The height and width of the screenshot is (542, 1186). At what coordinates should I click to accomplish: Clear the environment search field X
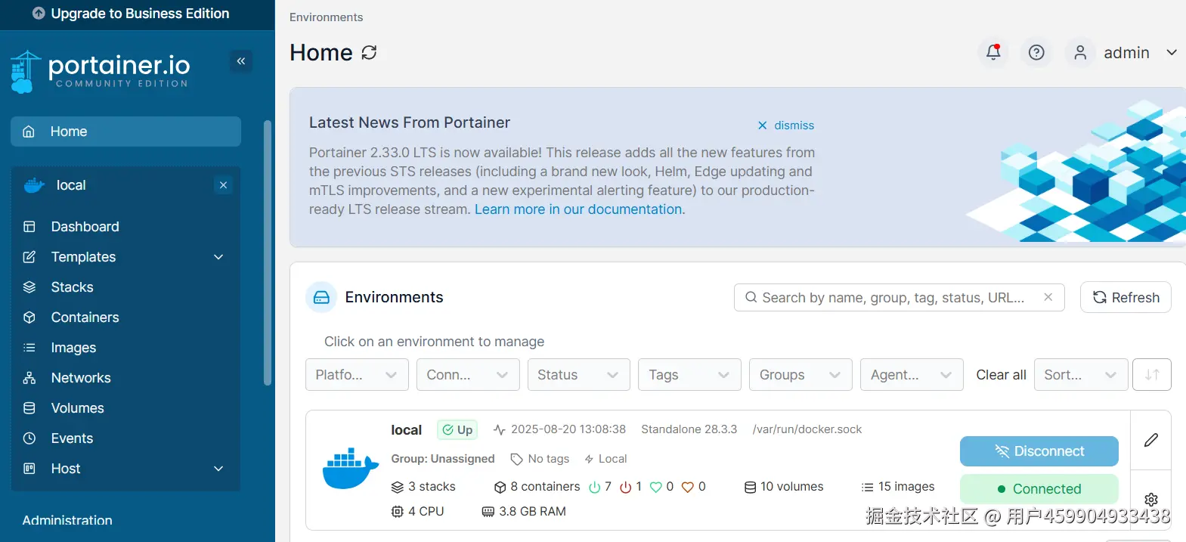coord(1048,297)
